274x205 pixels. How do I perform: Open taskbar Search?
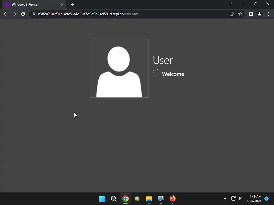coord(113,199)
